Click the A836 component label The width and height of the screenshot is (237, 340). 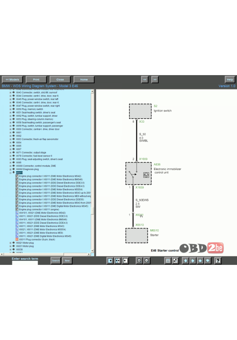click(157, 164)
